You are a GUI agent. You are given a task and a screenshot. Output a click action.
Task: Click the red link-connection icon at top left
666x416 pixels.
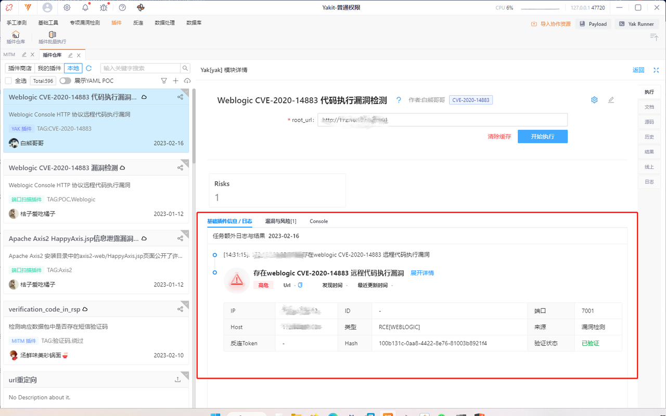(x=9, y=8)
